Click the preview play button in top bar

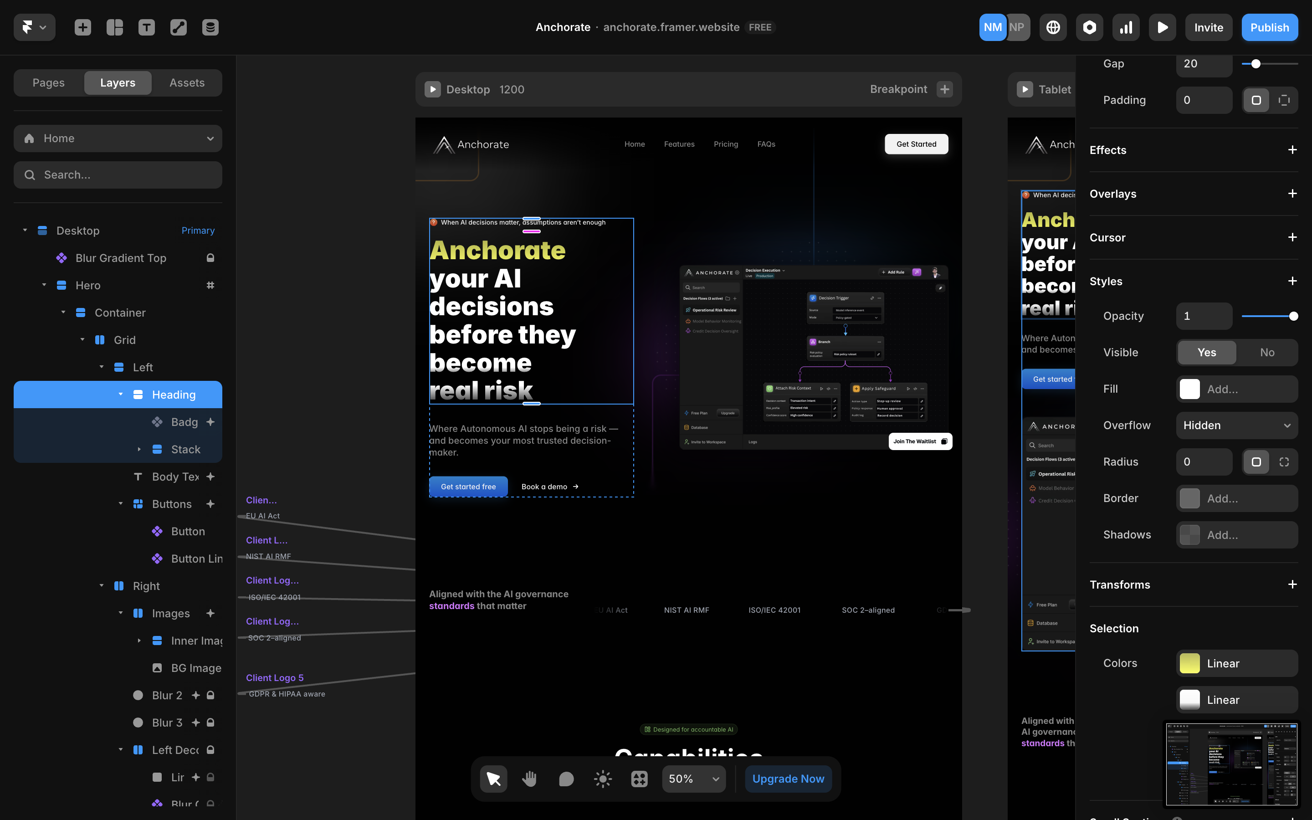[x=1162, y=27]
